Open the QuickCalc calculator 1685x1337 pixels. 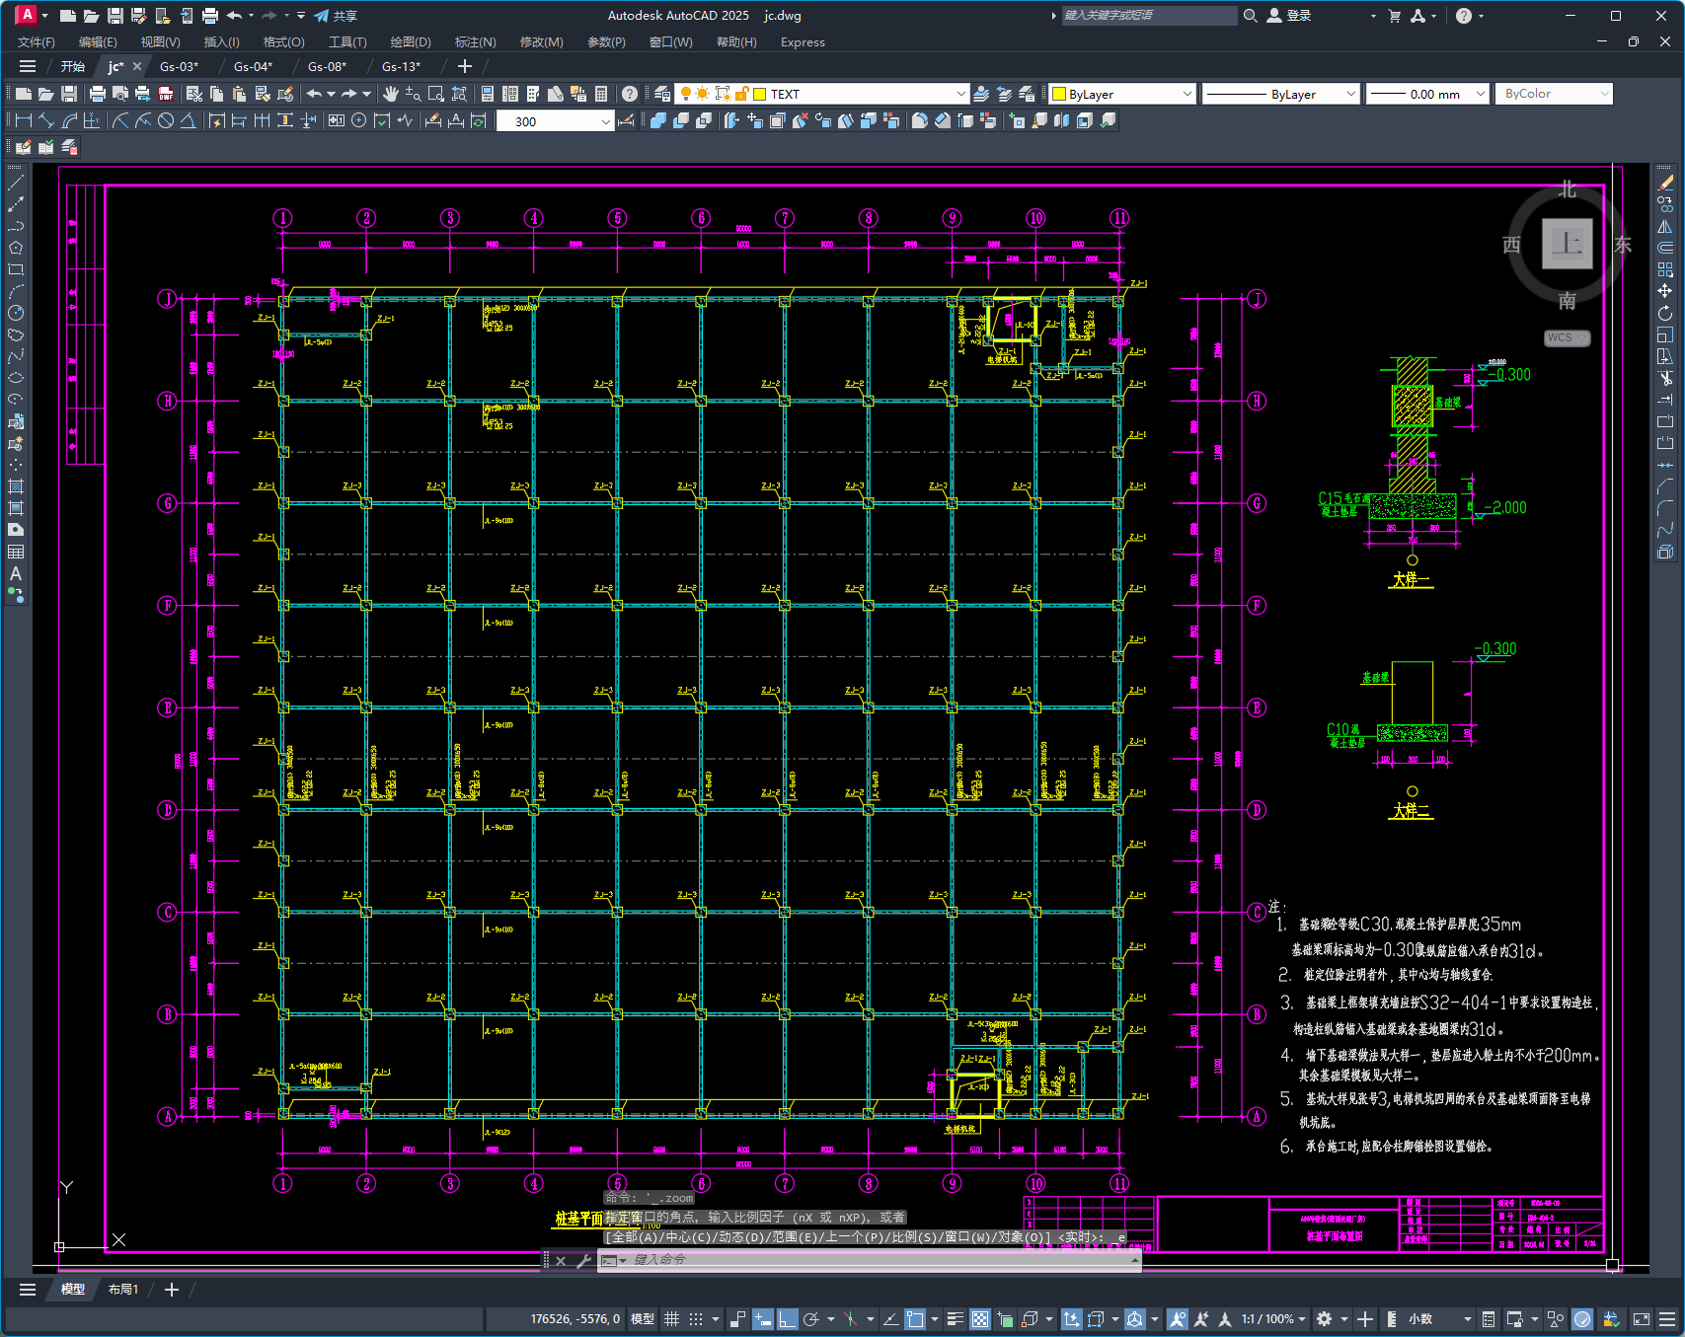click(601, 94)
